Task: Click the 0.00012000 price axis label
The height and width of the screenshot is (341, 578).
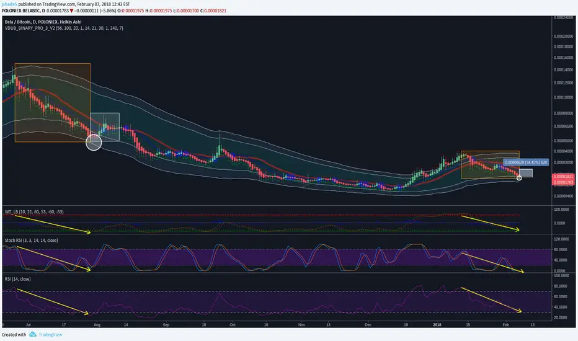Action: coord(563,83)
